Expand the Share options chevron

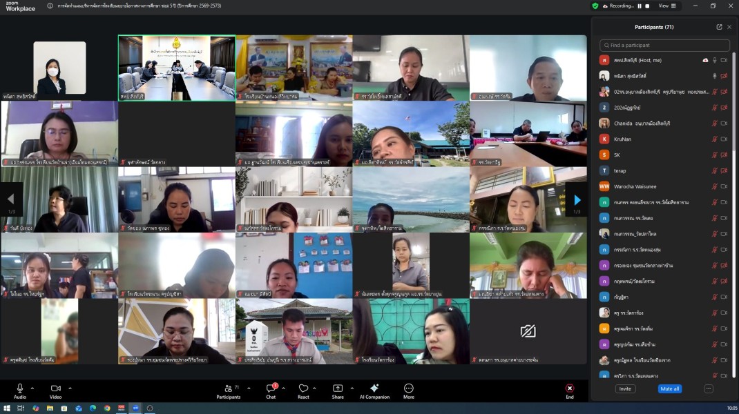click(x=350, y=388)
